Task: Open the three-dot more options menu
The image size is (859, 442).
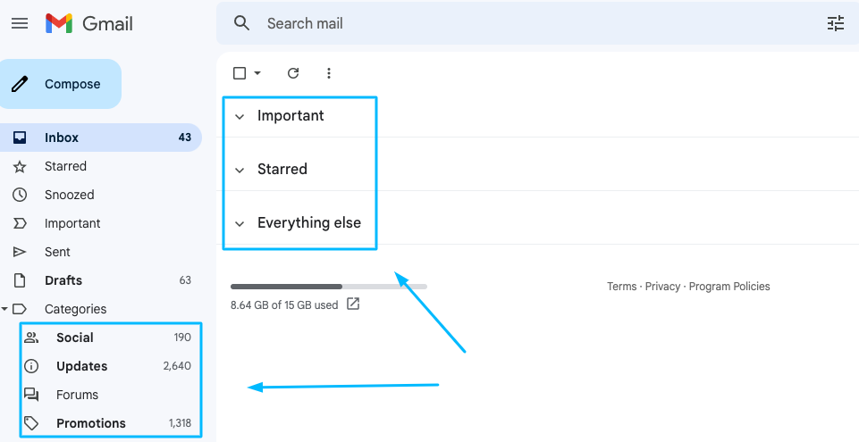Action: 329,73
